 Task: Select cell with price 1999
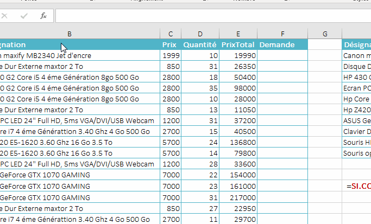(x=171, y=55)
